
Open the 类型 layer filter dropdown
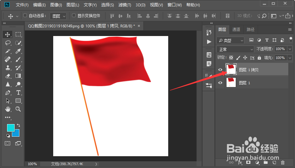tap(230, 40)
